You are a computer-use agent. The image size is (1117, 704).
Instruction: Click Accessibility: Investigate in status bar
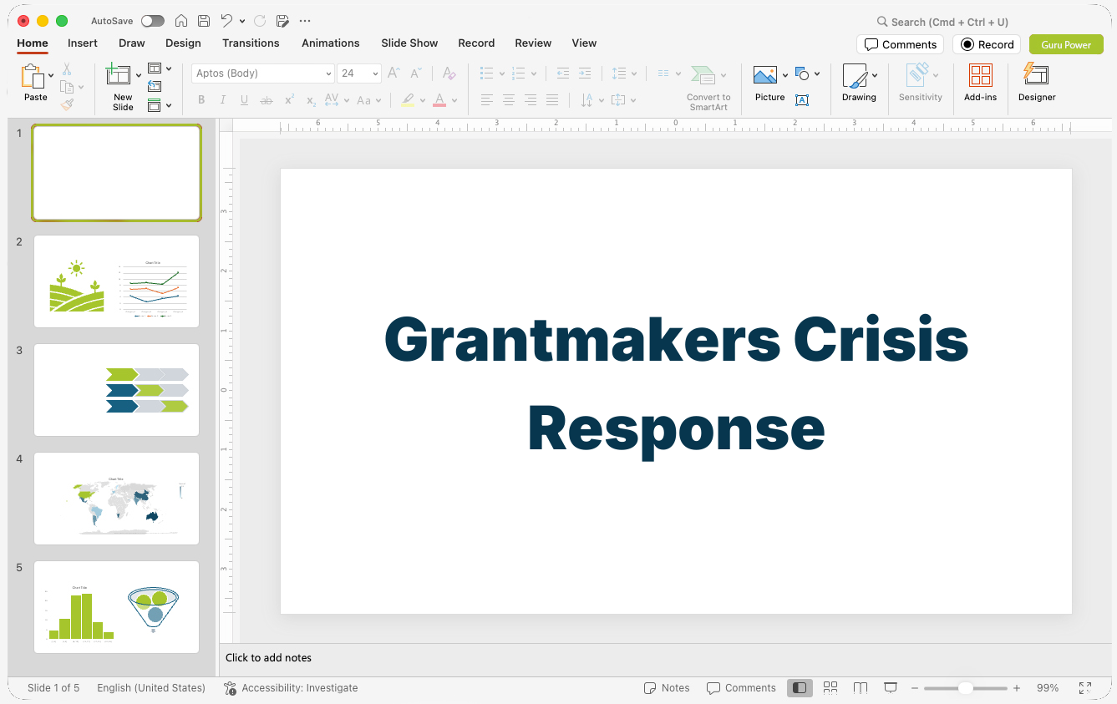pos(291,688)
